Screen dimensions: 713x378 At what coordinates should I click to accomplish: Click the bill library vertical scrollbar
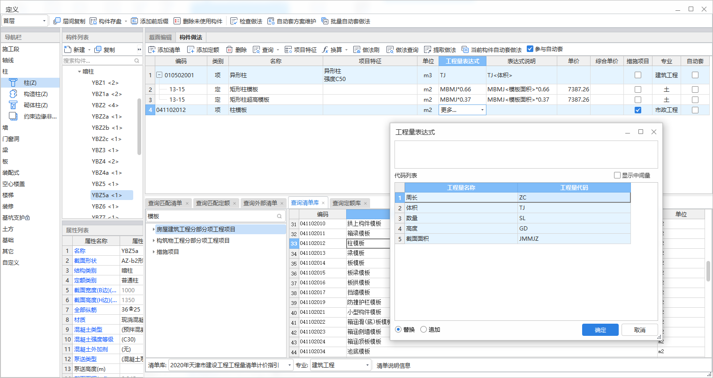click(708, 271)
